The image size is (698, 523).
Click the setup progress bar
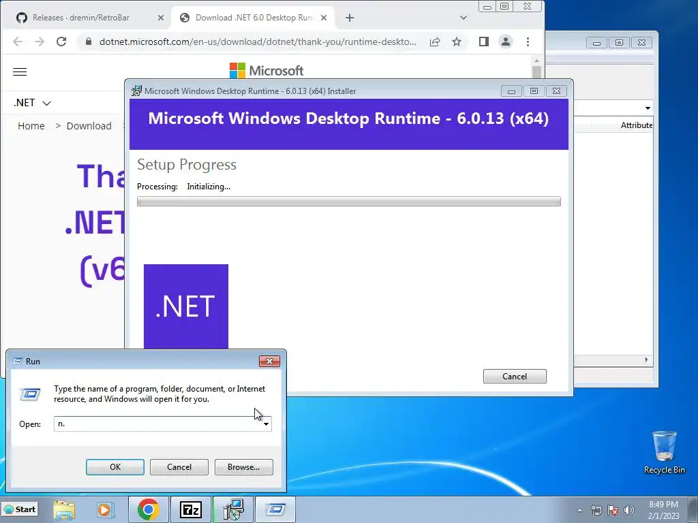pyautogui.click(x=348, y=202)
